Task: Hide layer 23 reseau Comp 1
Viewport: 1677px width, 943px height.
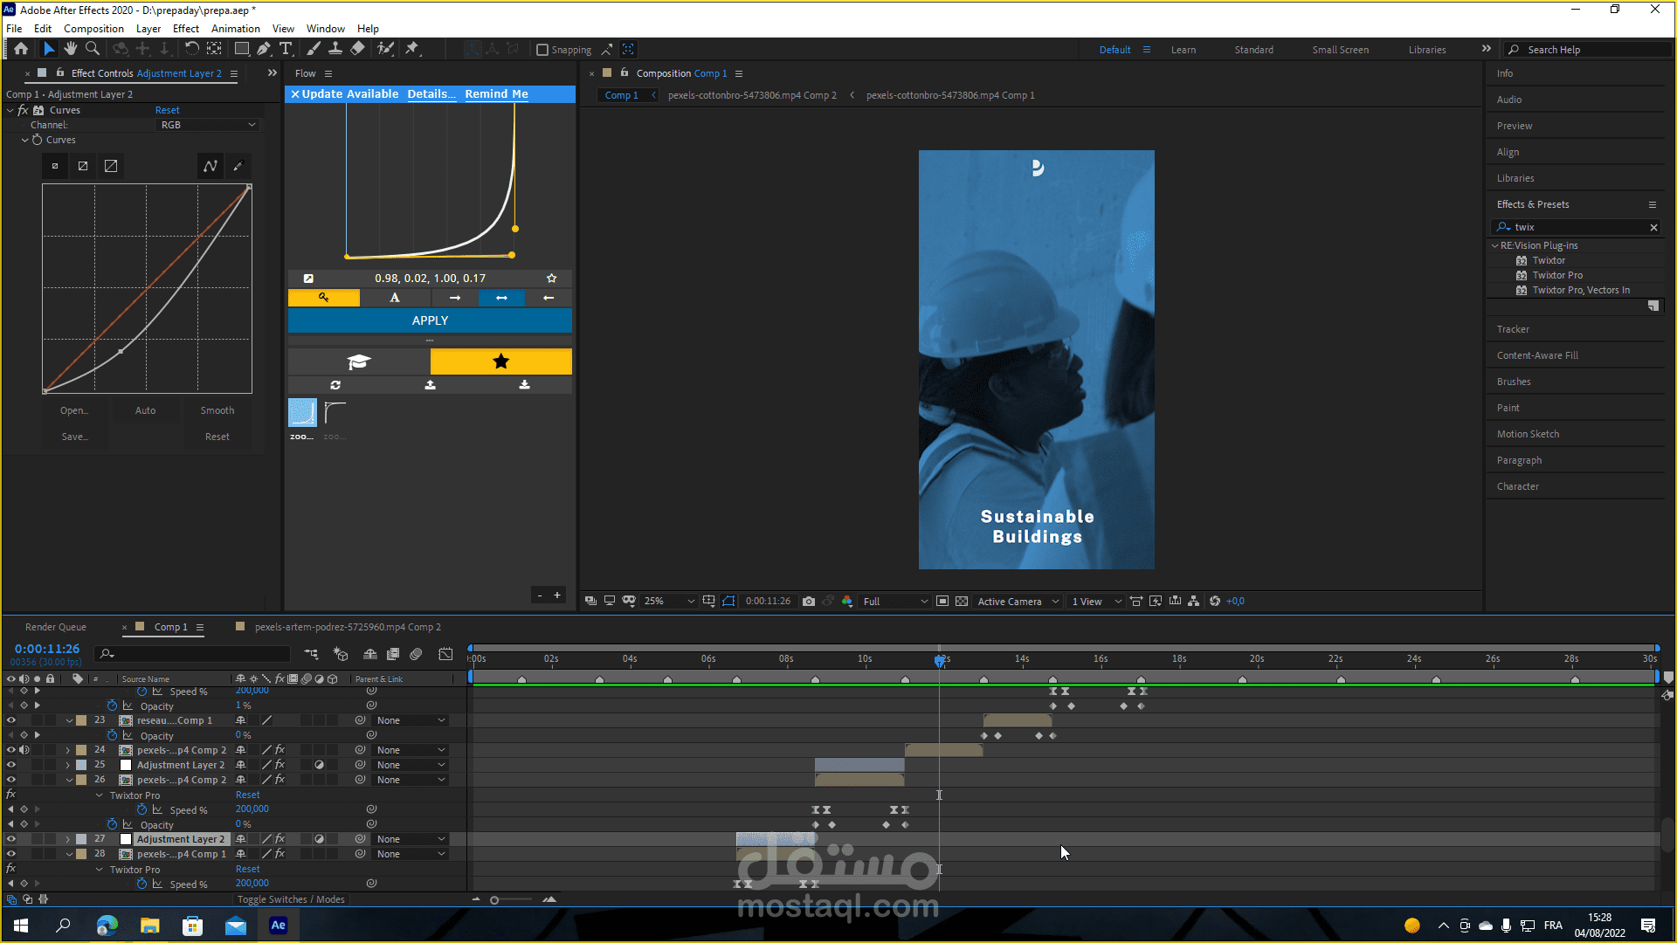Action: point(11,721)
